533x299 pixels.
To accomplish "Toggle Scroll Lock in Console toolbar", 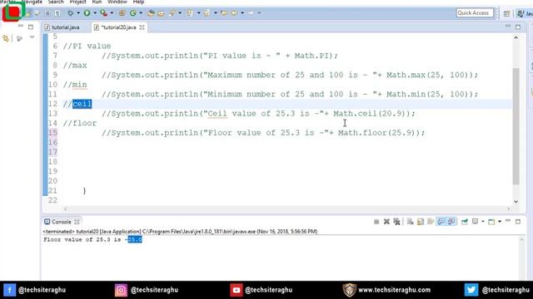I will tap(421, 222).
